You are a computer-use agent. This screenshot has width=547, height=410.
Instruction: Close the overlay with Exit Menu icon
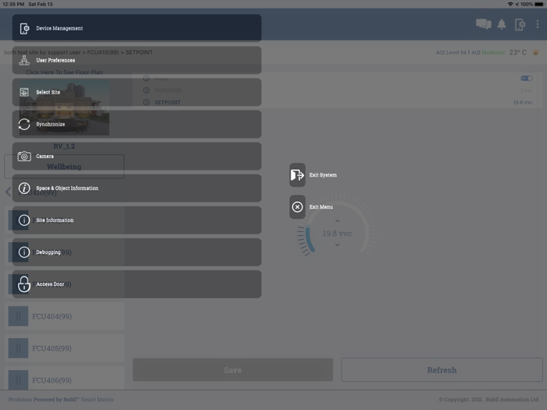click(x=298, y=207)
